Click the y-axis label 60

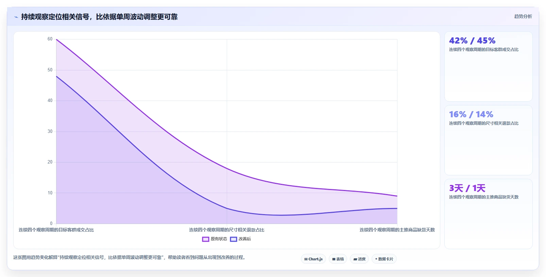50,39
